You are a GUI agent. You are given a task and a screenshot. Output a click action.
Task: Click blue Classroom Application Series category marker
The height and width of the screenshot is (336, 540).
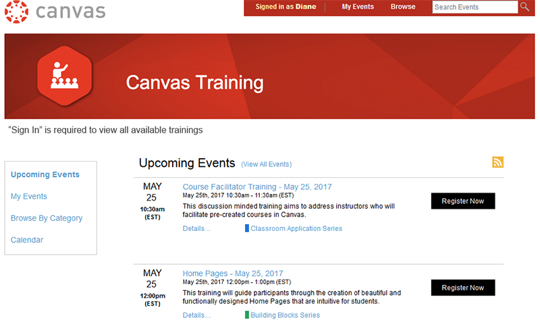click(247, 228)
